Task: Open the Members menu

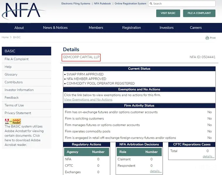Action: pos(96,28)
